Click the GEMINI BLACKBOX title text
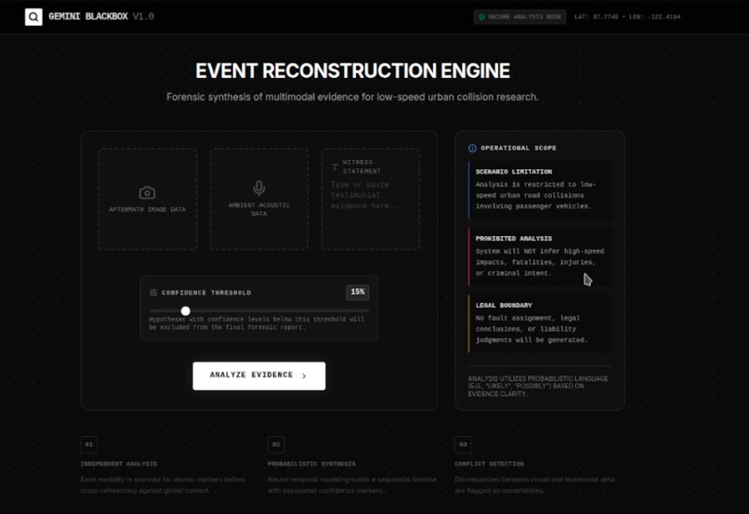The width and height of the screenshot is (749, 514). (88, 17)
